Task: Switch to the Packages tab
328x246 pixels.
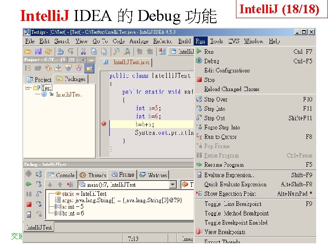Action: tap(71, 79)
